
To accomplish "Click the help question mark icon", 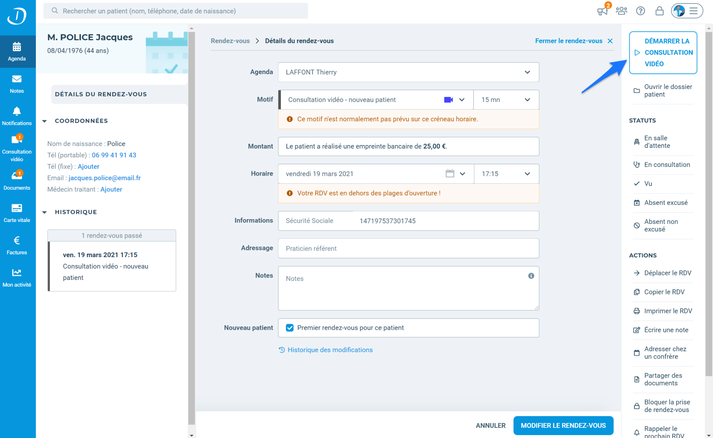I will tap(640, 11).
